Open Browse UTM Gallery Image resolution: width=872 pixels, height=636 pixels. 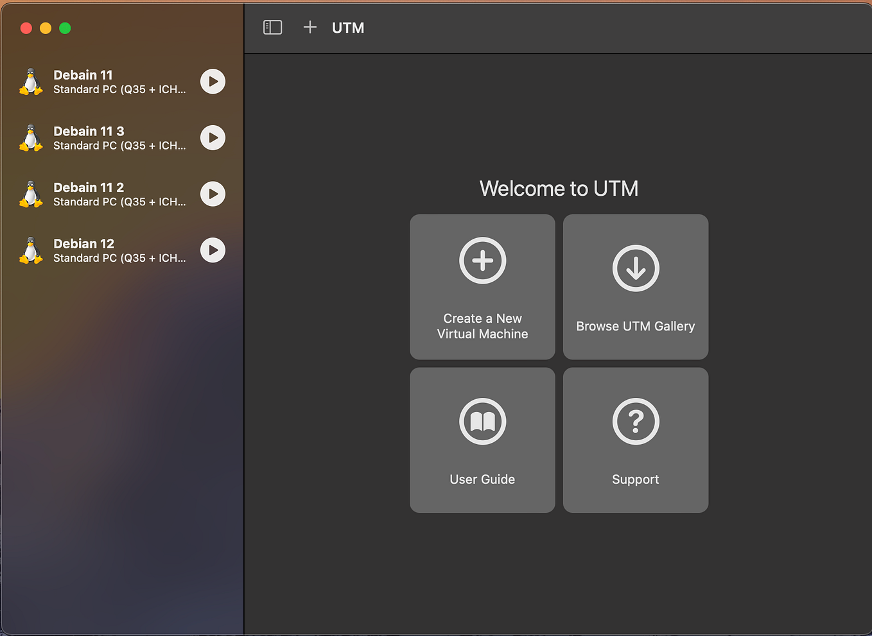(636, 287)
